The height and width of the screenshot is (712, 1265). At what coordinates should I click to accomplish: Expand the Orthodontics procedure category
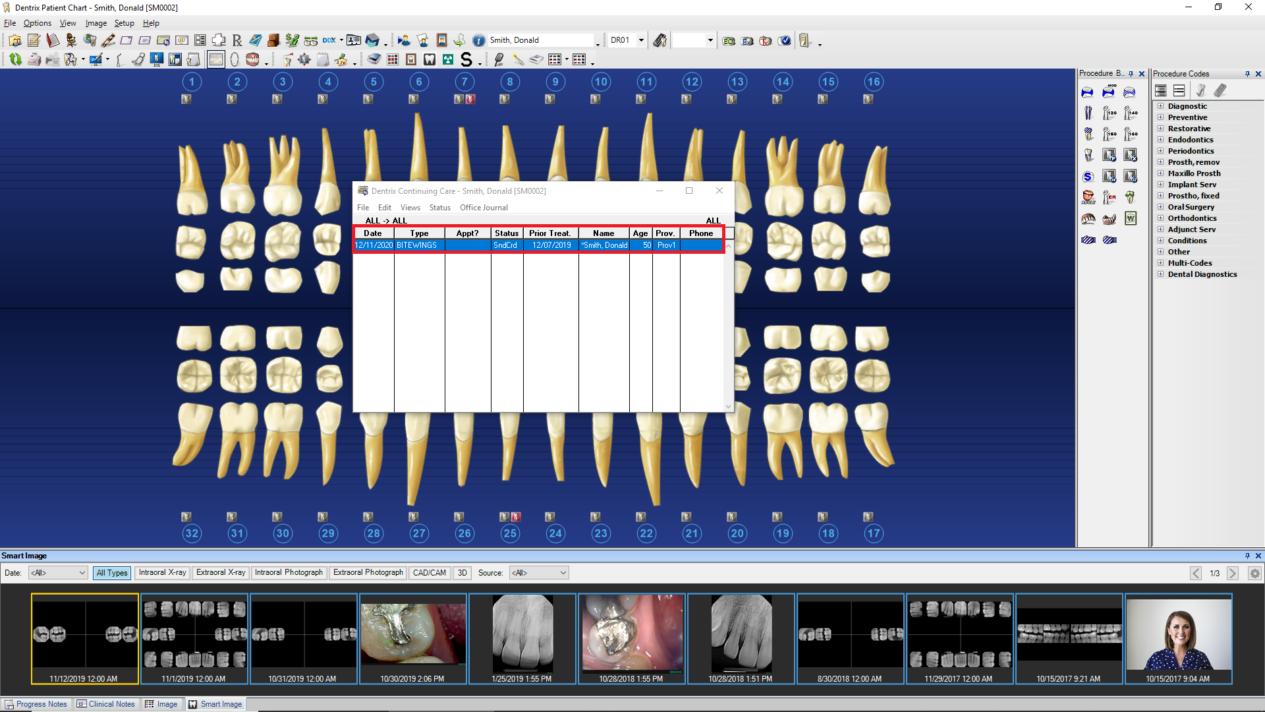pos(1161,218)
